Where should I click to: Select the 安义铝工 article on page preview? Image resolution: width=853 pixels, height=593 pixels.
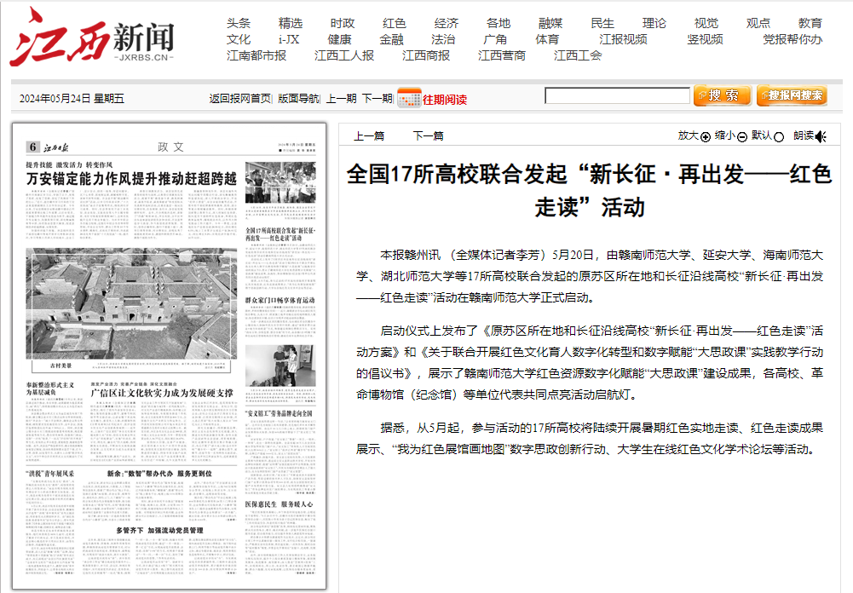coord(279,413)
